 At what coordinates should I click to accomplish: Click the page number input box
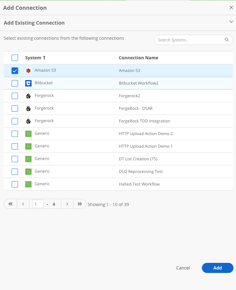click(38, 204)
